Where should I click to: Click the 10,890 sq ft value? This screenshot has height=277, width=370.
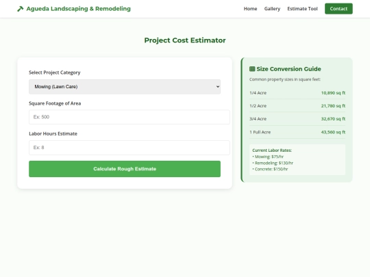coord(333,93)
